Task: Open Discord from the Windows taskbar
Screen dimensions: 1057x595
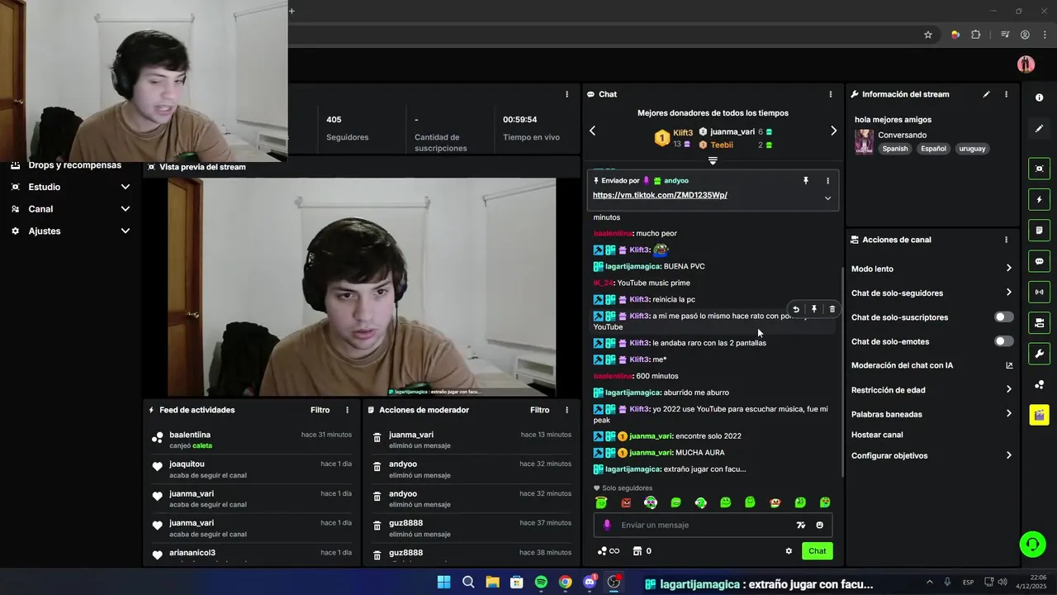Action: coord(589,583)
